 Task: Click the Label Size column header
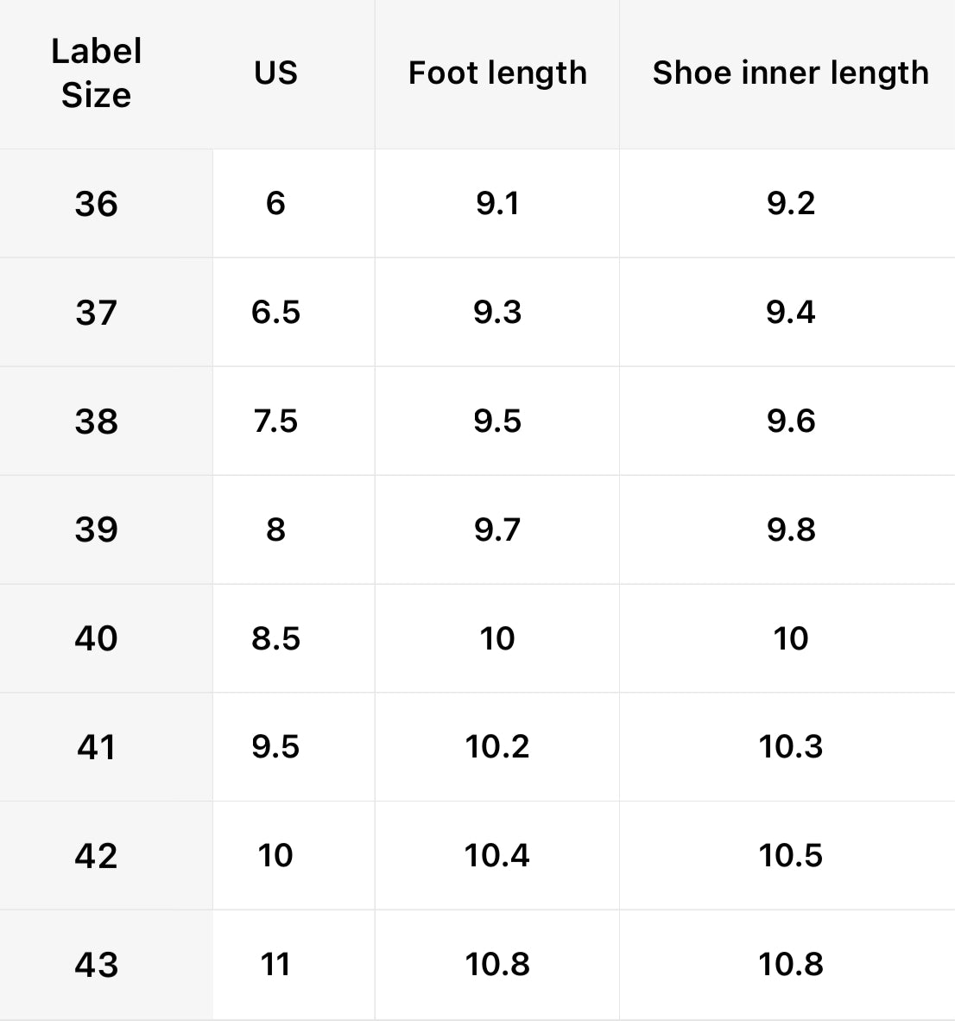click(96, 73)
